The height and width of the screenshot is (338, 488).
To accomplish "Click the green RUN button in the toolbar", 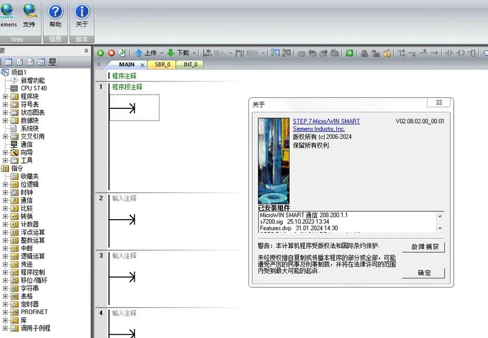I will (x=101, y=53).
